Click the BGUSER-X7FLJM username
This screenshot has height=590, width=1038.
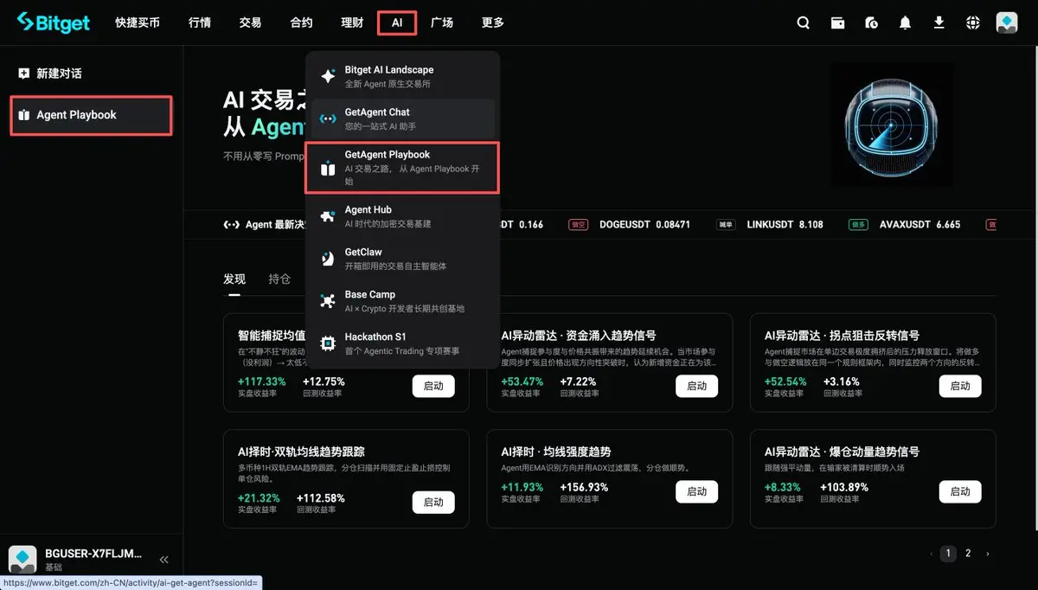[x=93, y=553]
